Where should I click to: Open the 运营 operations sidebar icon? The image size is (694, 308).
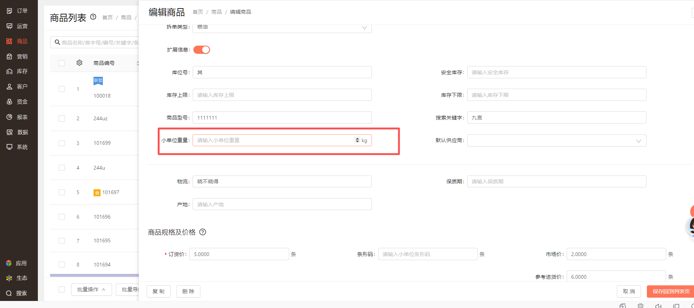pyautogui.click(x=10, y=26)
